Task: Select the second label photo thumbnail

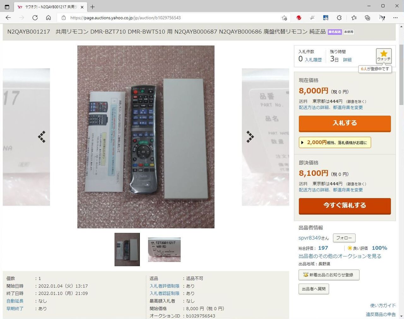Action: click(164, 250)
